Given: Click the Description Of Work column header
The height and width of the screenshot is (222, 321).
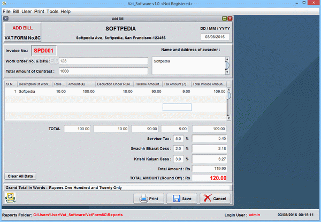Looking at the screenshot, I should pos(35,84).
